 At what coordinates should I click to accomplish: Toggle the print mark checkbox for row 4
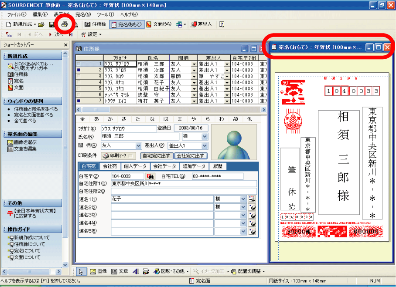pyautogui.click(x=79, y=82)
